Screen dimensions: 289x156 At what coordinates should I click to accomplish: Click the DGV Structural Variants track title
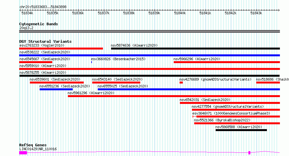45,41
